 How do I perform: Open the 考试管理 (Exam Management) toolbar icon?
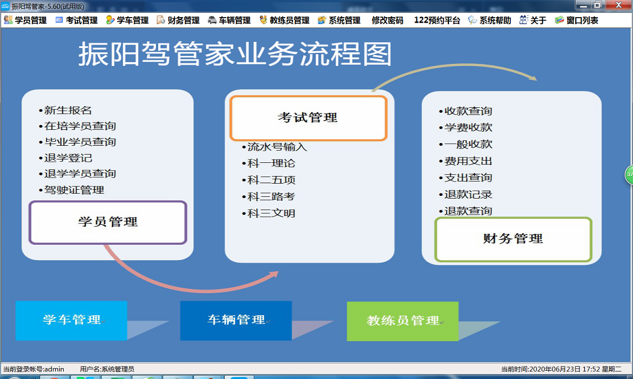(77, 20)
